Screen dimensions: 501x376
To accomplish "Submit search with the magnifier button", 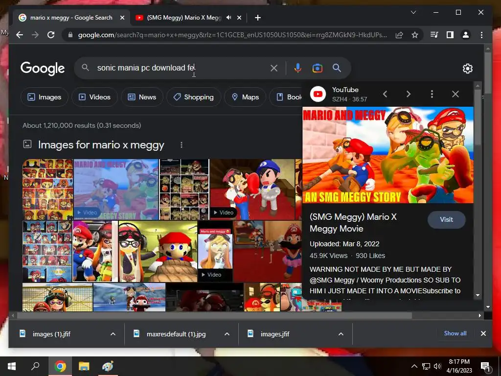I will (x=337, y=68).
